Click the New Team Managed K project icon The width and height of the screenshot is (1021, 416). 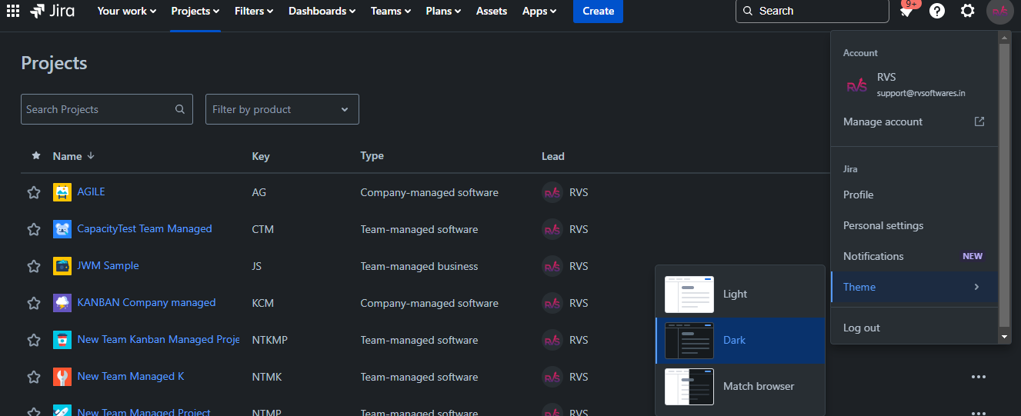[62, 377]
